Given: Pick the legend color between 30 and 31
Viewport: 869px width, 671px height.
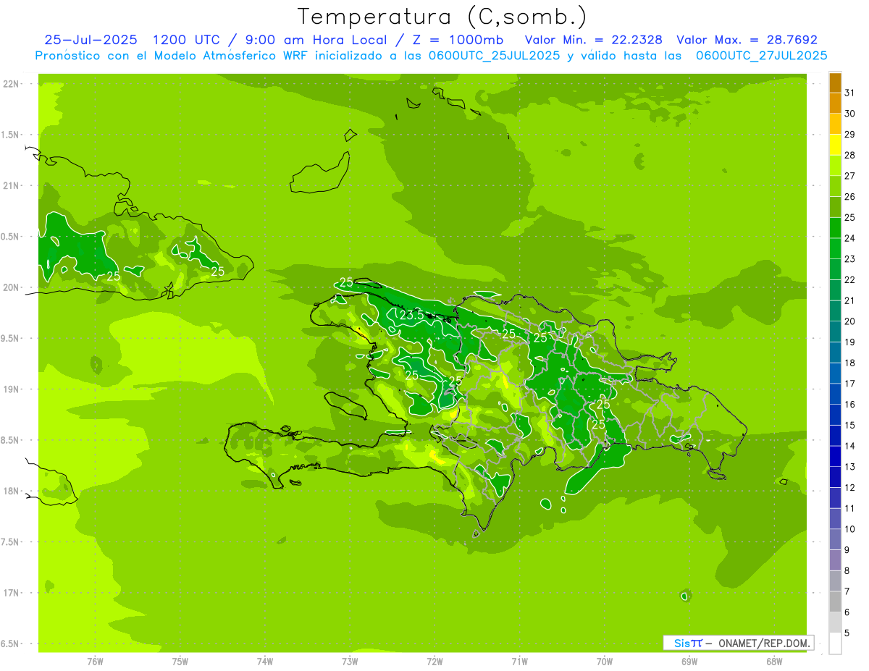Looking at the screenshot, I should tap(835, 104).
